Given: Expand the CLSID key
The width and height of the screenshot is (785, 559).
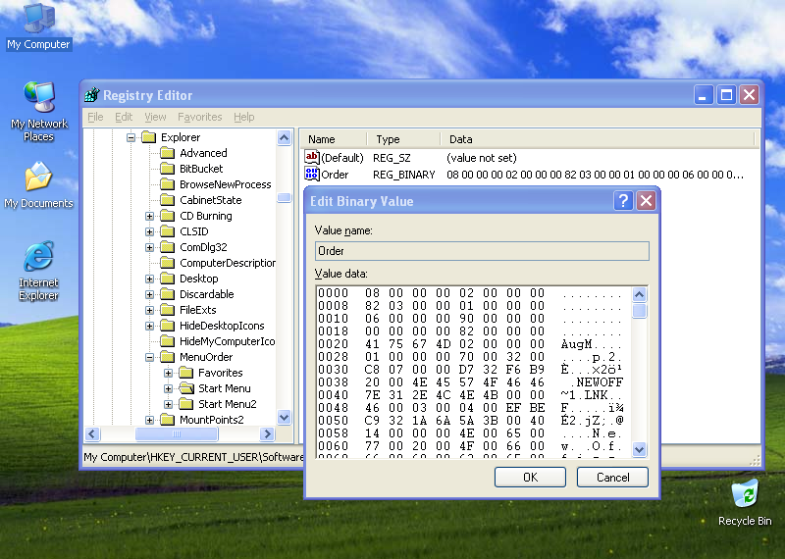Looking at the screenshot, I should click(149, 231).
